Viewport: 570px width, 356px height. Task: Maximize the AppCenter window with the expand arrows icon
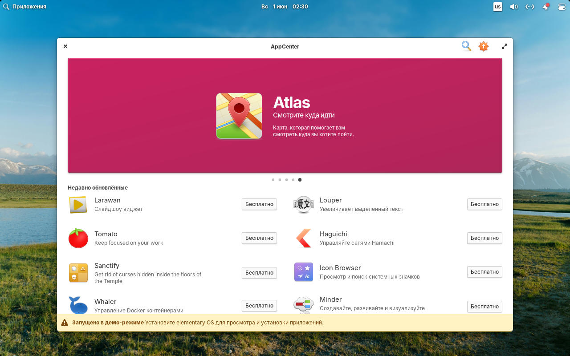(505, 46)
